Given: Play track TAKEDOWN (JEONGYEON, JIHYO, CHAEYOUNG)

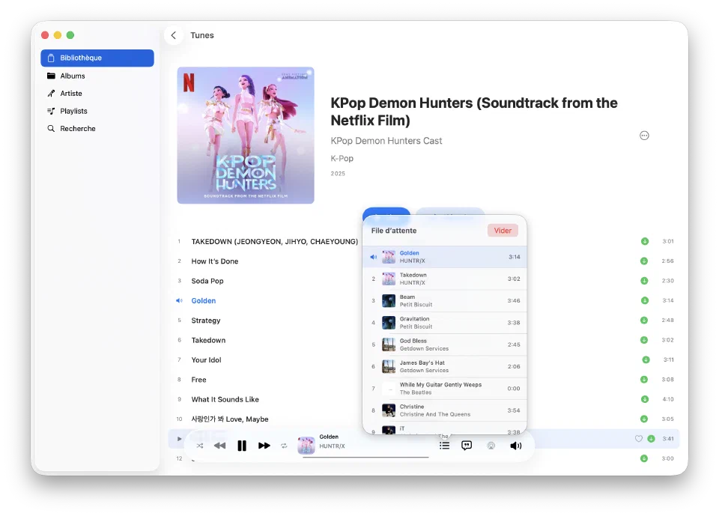Looking at the screenshot, I should coord(275,241).
